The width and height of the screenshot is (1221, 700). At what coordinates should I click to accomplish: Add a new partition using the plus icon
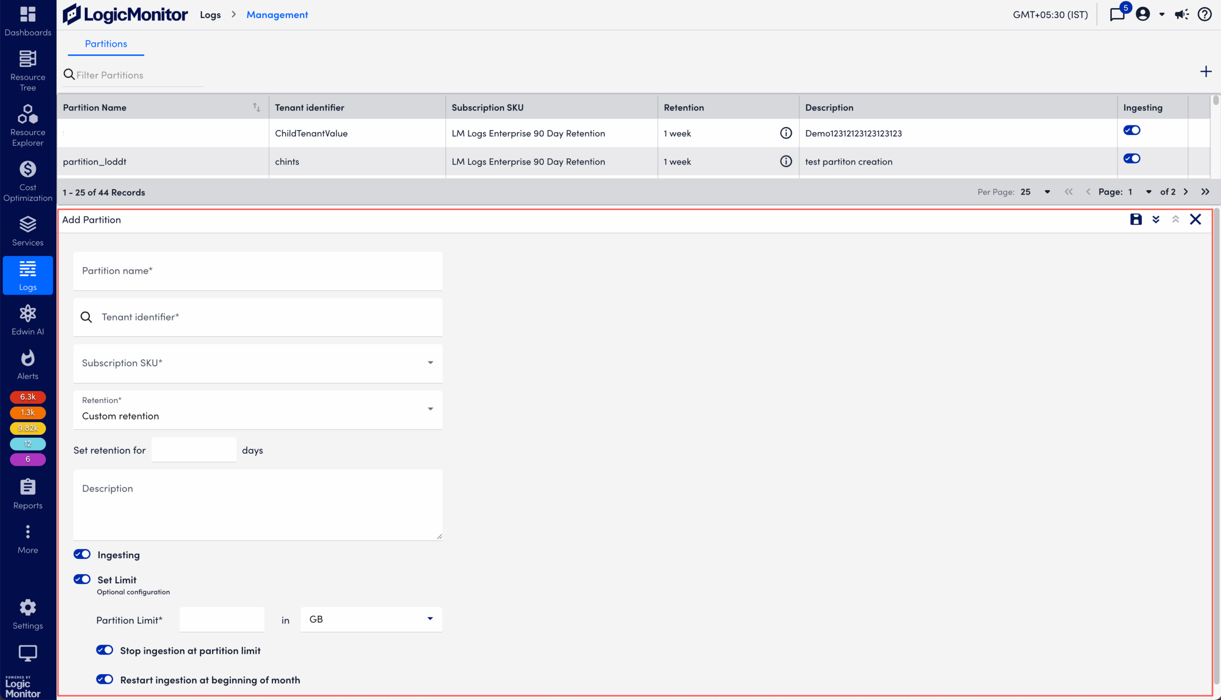(1206, 72)
